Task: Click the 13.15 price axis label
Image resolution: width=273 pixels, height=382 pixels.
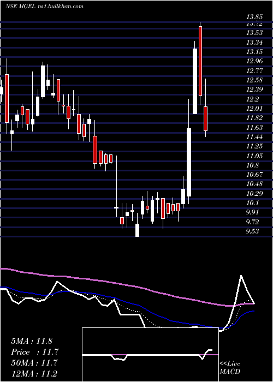Action: click(254, 52)
